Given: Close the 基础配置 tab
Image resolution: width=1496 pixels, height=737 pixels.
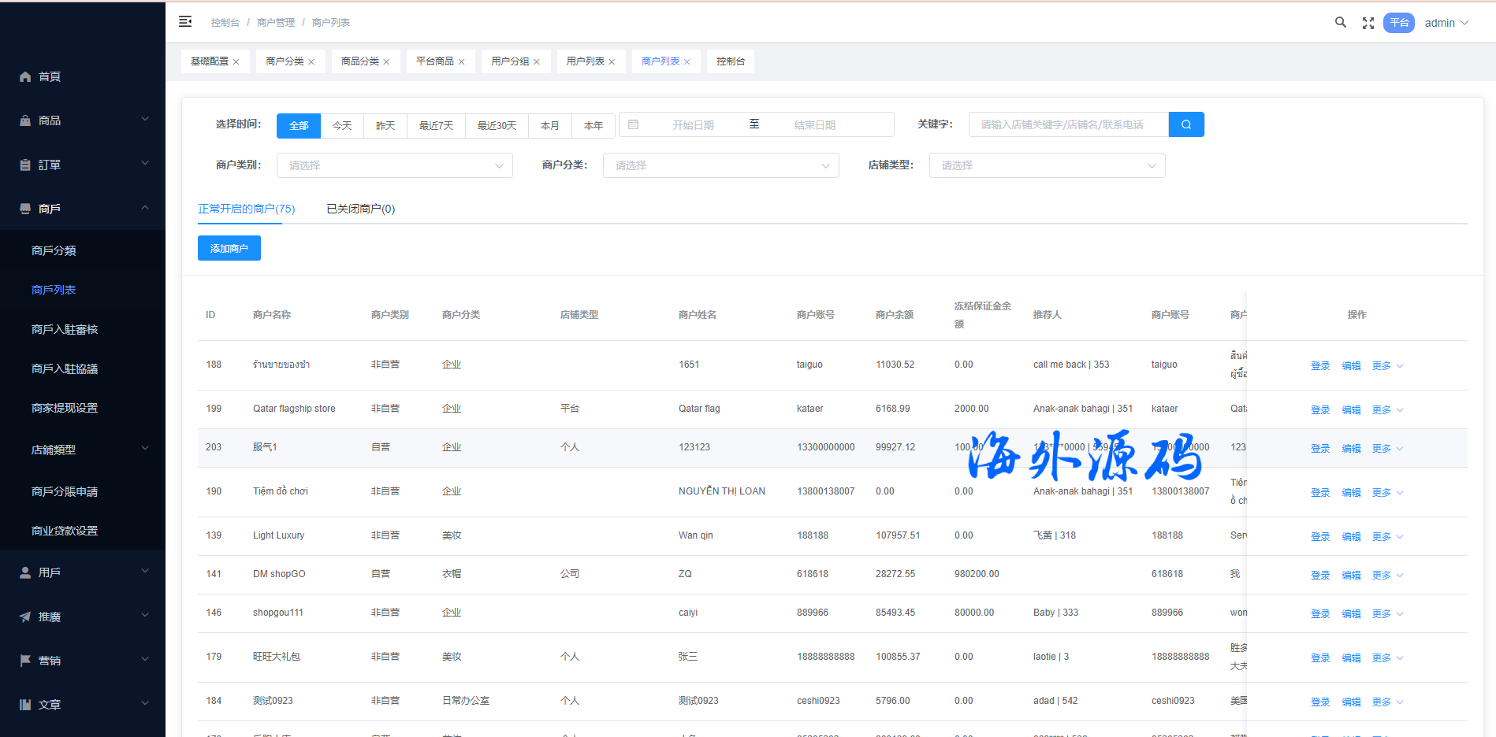Looking at the screenshot, I should tap(236, 62).
